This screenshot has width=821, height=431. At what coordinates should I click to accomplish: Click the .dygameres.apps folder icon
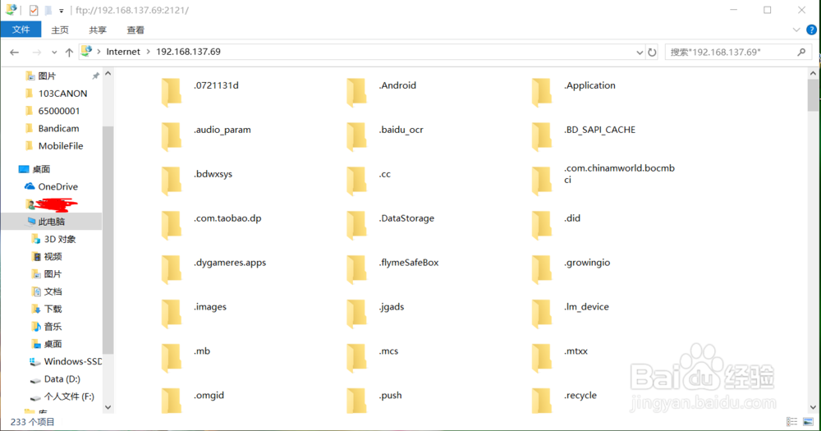[x=172, y=269]
